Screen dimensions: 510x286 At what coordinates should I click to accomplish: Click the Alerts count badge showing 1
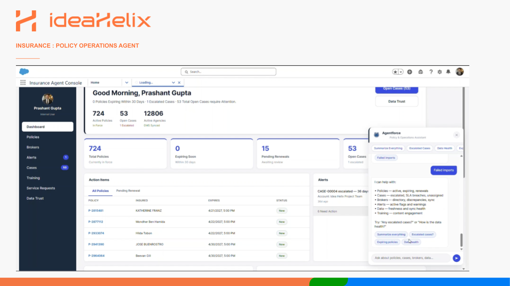coord(66,158)
